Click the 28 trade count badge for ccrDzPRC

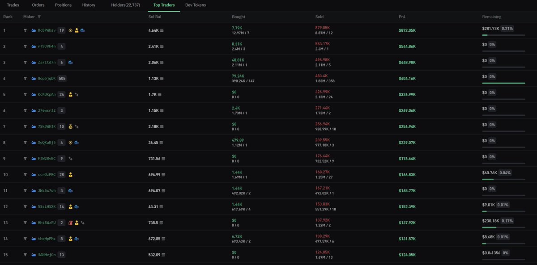(x=62, y=175)
